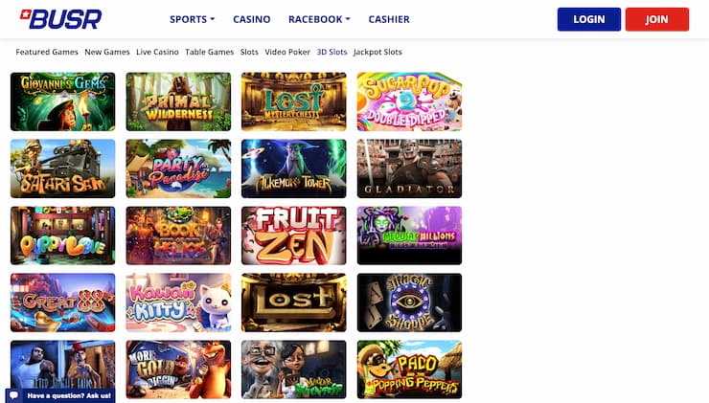Go to the Cashier page
Image resolution: width=709 pixels, height=403 pixels.
(x=389, y=19)
